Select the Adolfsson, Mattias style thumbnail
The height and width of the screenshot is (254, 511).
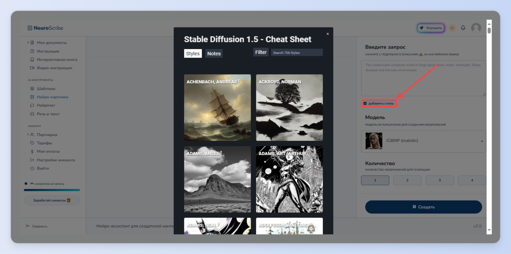pyautogui.click(x=289, y=226)
